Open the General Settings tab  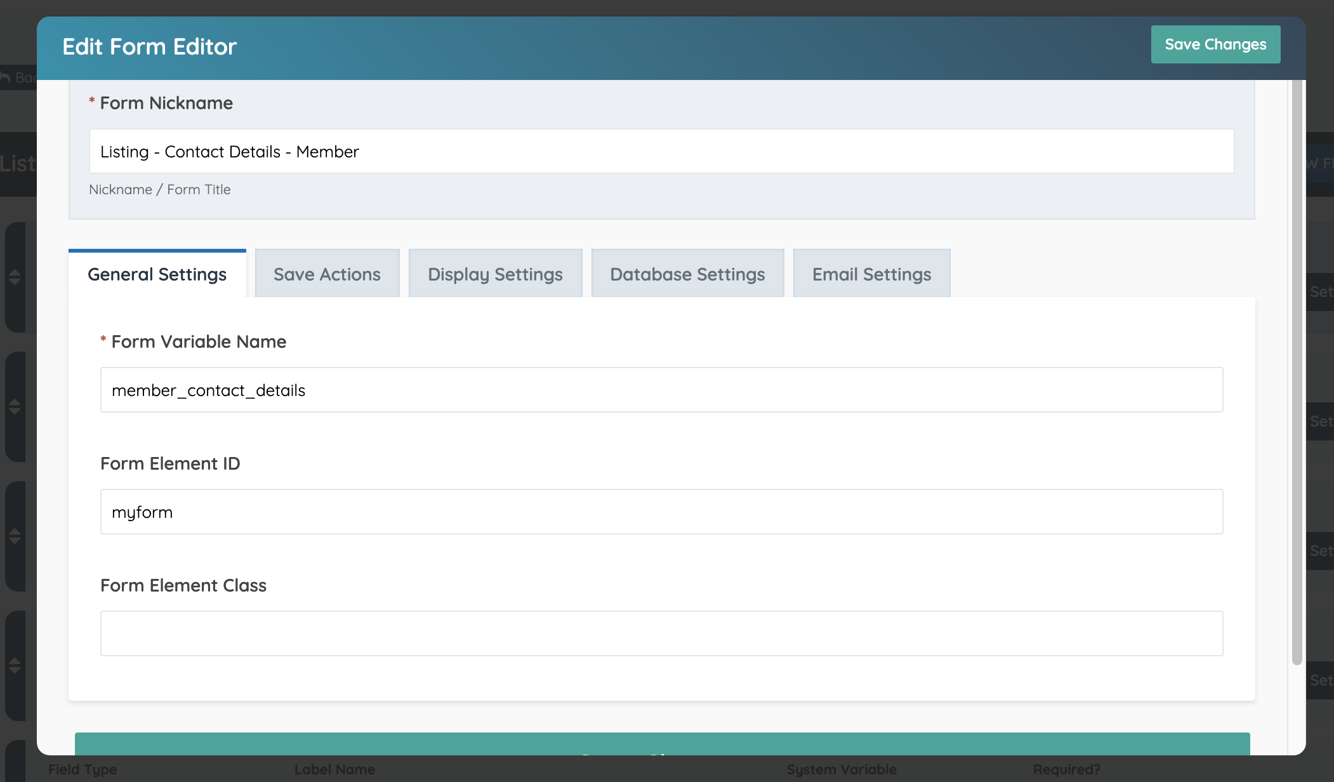point(157,274)
